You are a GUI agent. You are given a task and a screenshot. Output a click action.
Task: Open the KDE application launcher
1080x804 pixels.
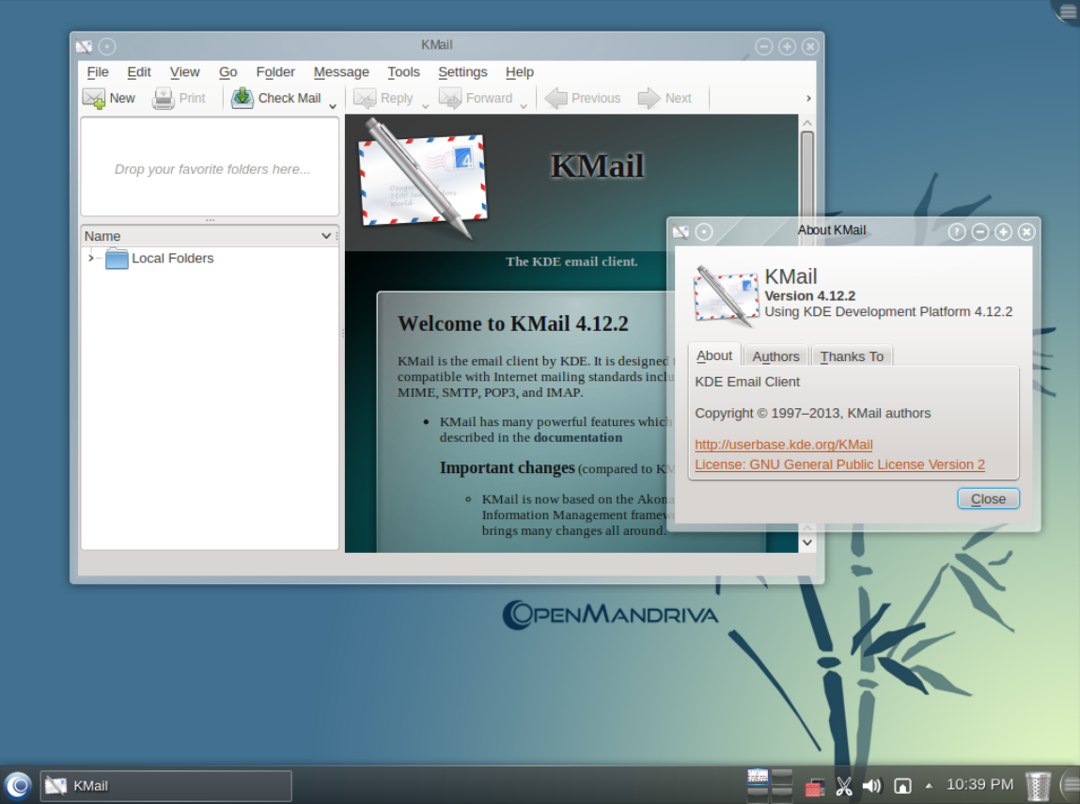(x=18, y=785)
